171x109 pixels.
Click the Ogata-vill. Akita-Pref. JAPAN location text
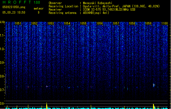[x=121, y=6]
